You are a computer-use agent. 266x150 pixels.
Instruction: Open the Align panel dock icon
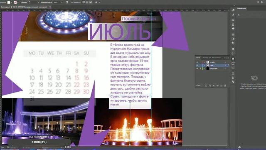[x=233, y=77]
